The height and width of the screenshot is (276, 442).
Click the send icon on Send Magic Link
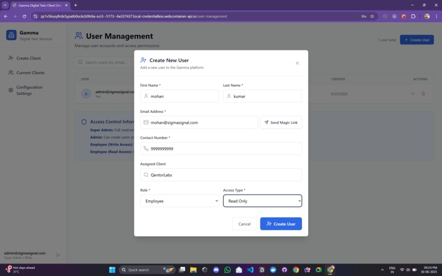[x=267, y=122]
